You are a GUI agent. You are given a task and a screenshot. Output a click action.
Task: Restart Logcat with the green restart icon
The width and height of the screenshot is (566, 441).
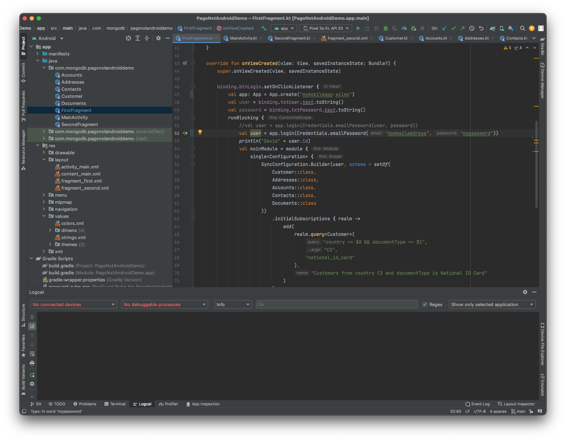[32, 375]
